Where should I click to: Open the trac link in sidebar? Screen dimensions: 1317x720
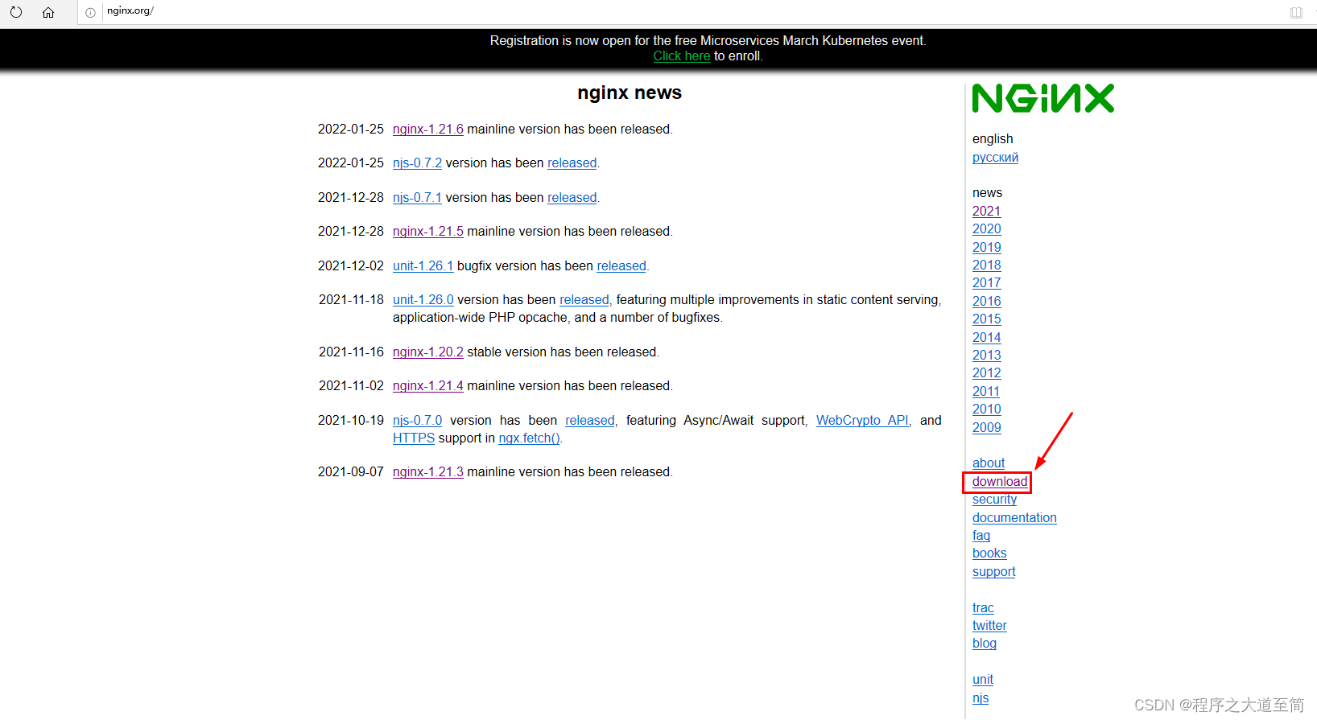[x=983, y=608]
